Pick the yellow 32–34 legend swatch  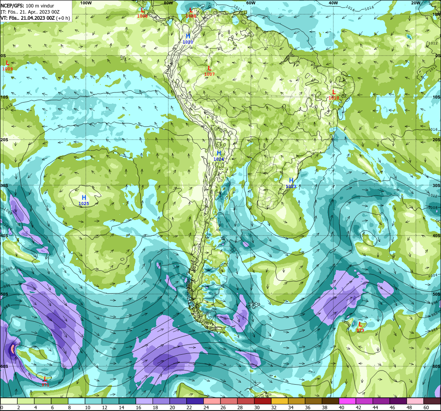coord(280,401)
